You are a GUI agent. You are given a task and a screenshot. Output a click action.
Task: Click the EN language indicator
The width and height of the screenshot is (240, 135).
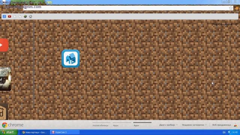click(x=224, y=132)
